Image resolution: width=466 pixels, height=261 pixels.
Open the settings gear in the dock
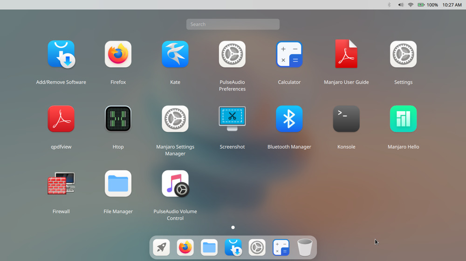pyautogui.click(x=257, y=248)
